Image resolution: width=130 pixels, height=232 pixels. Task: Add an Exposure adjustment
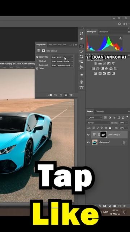[109, 63]
